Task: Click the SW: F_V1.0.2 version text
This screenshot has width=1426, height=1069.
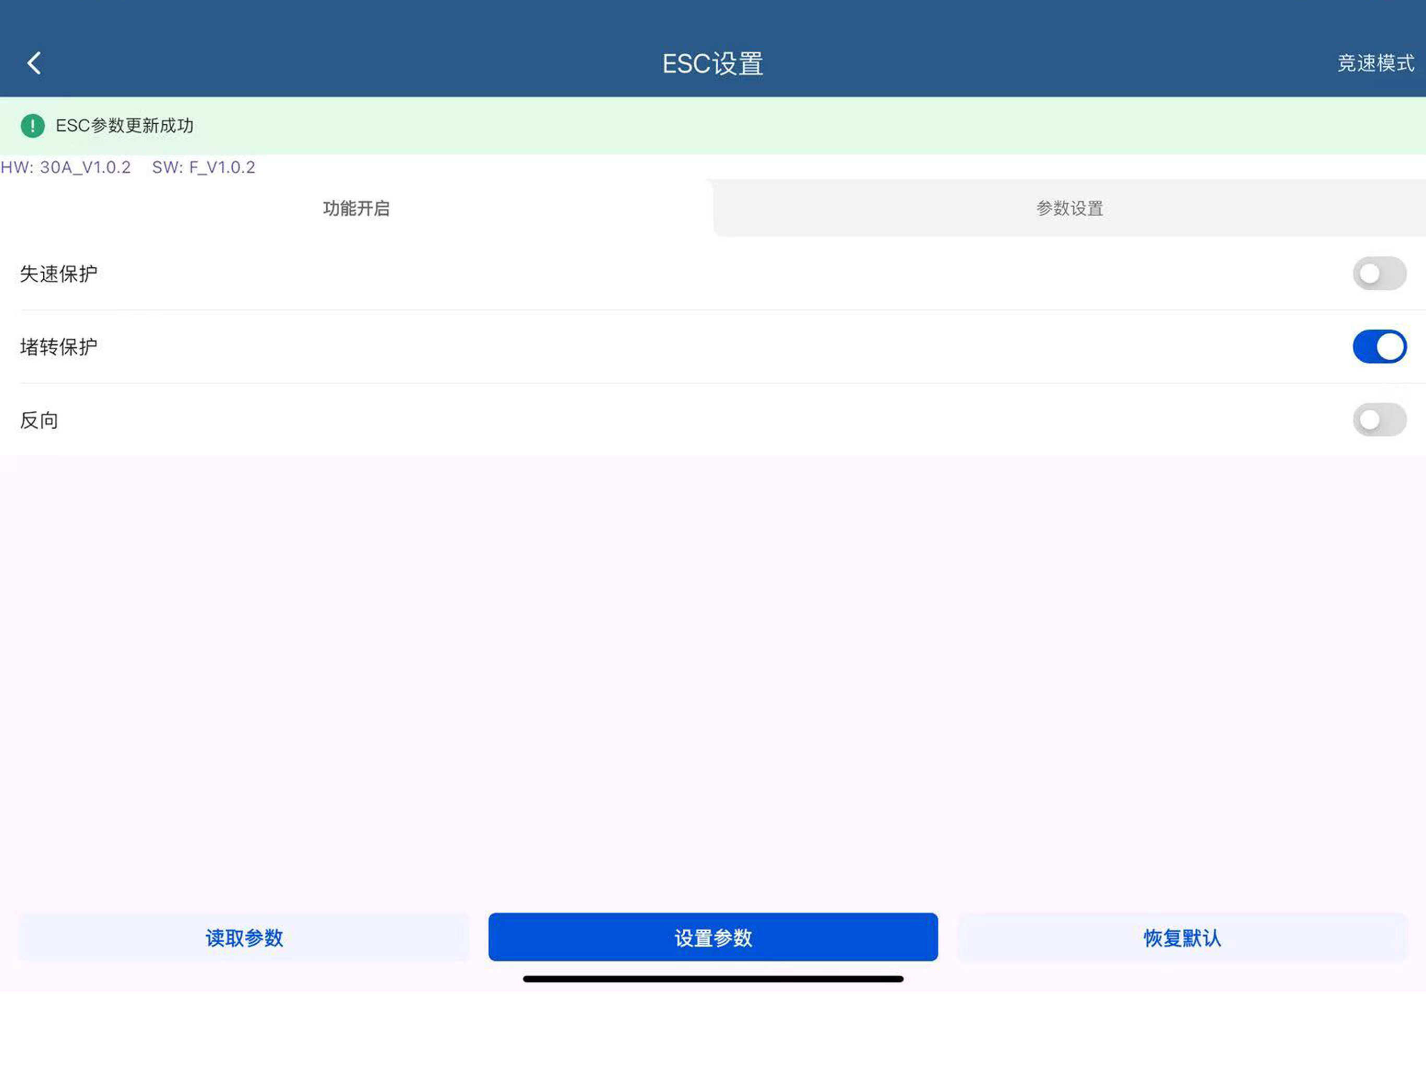Action: click(x=204, y=168)
